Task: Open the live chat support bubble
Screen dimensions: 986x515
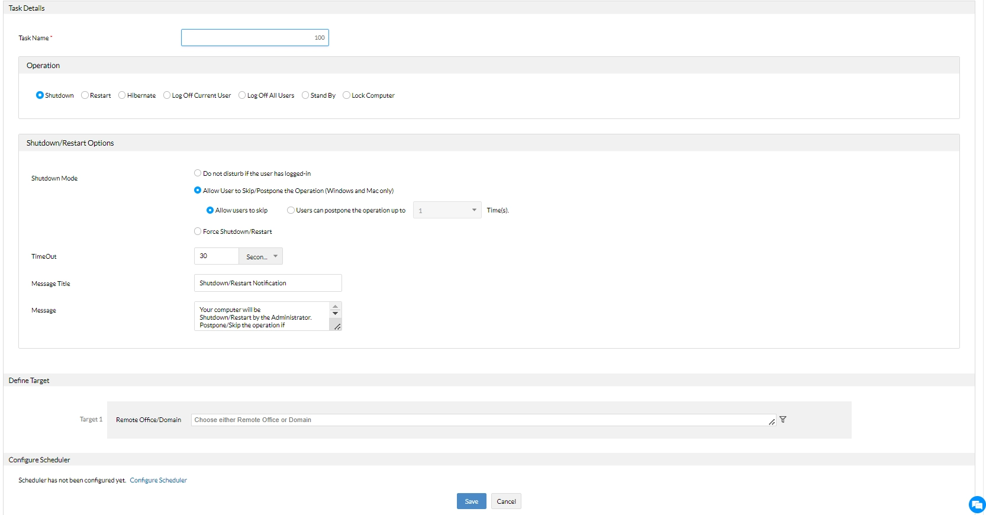Action: coord(977,504)
